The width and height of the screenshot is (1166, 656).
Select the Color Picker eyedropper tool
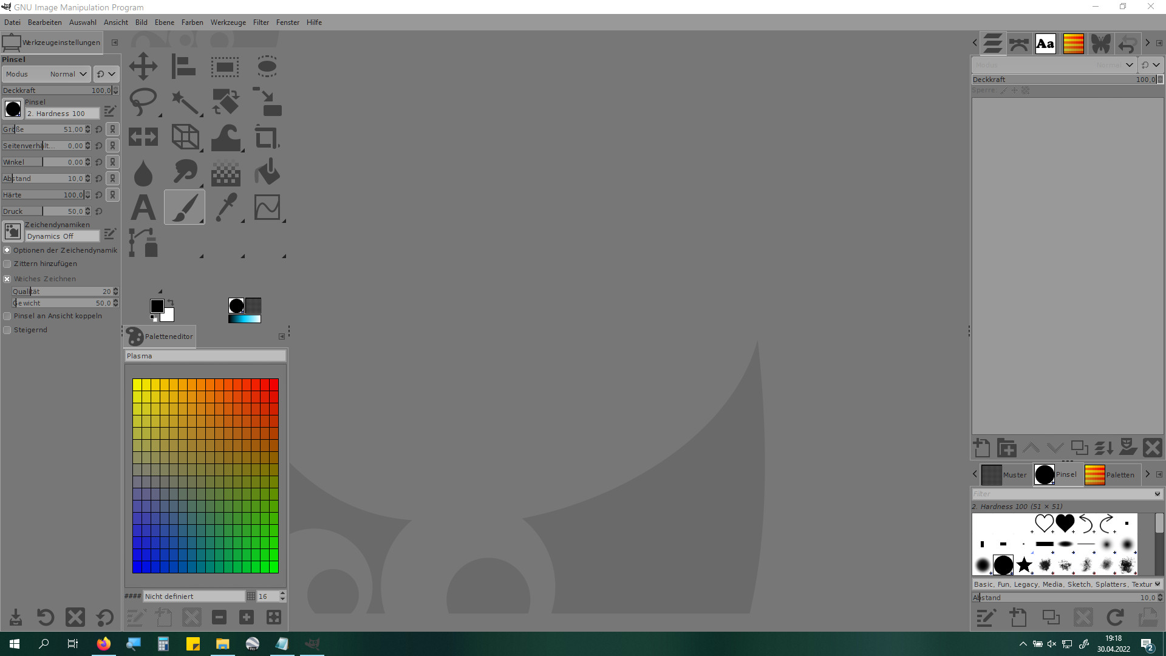point(226,208)
